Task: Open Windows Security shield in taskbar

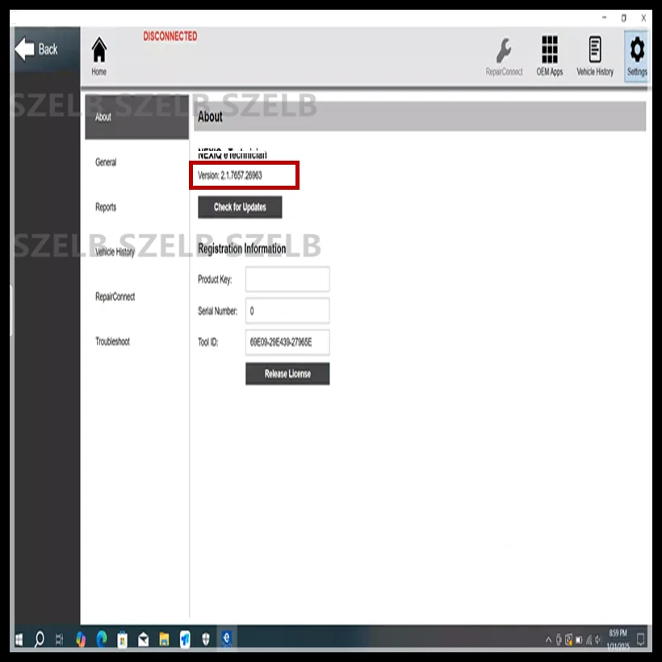Action: pyautogui.click(x=206, y=639)
